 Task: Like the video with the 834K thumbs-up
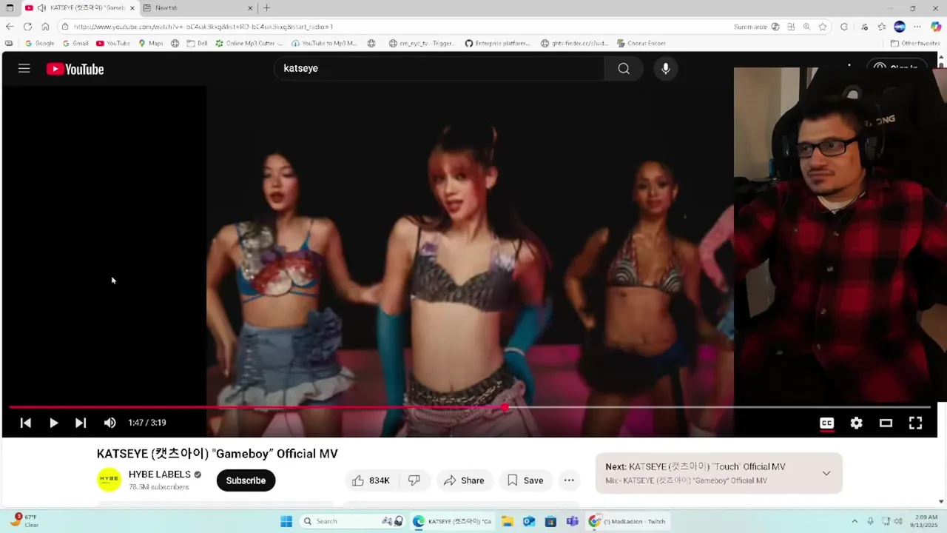click(x=371, y=480)
